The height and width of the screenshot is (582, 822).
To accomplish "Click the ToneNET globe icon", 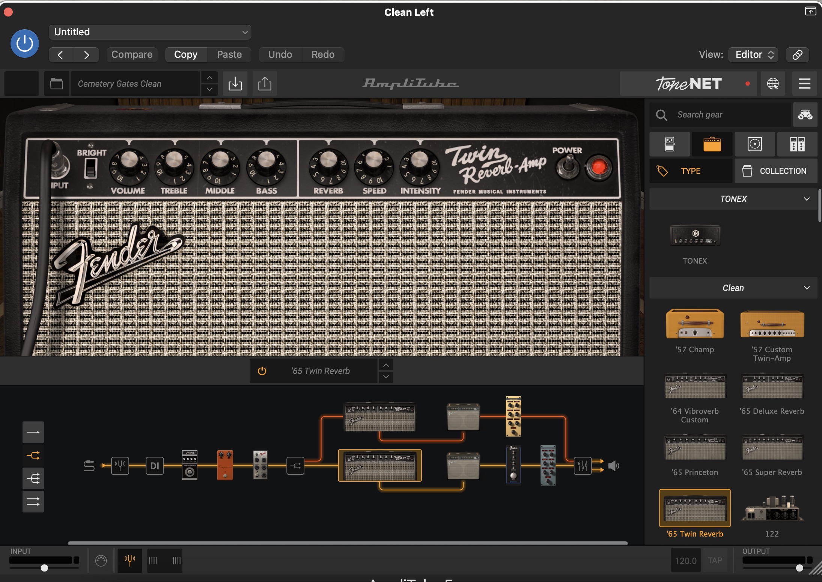I will tap(772, 83).
